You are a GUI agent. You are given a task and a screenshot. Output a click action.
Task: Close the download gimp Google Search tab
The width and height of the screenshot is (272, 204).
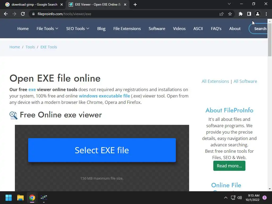pyautogui.click(x=62, y=5)
